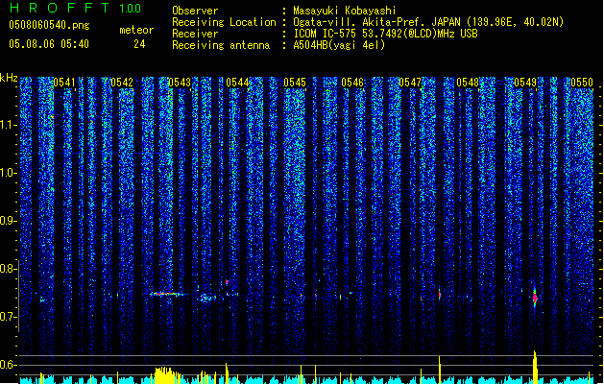Click the 0.7 kHz axis label

(x=9, y=317)
